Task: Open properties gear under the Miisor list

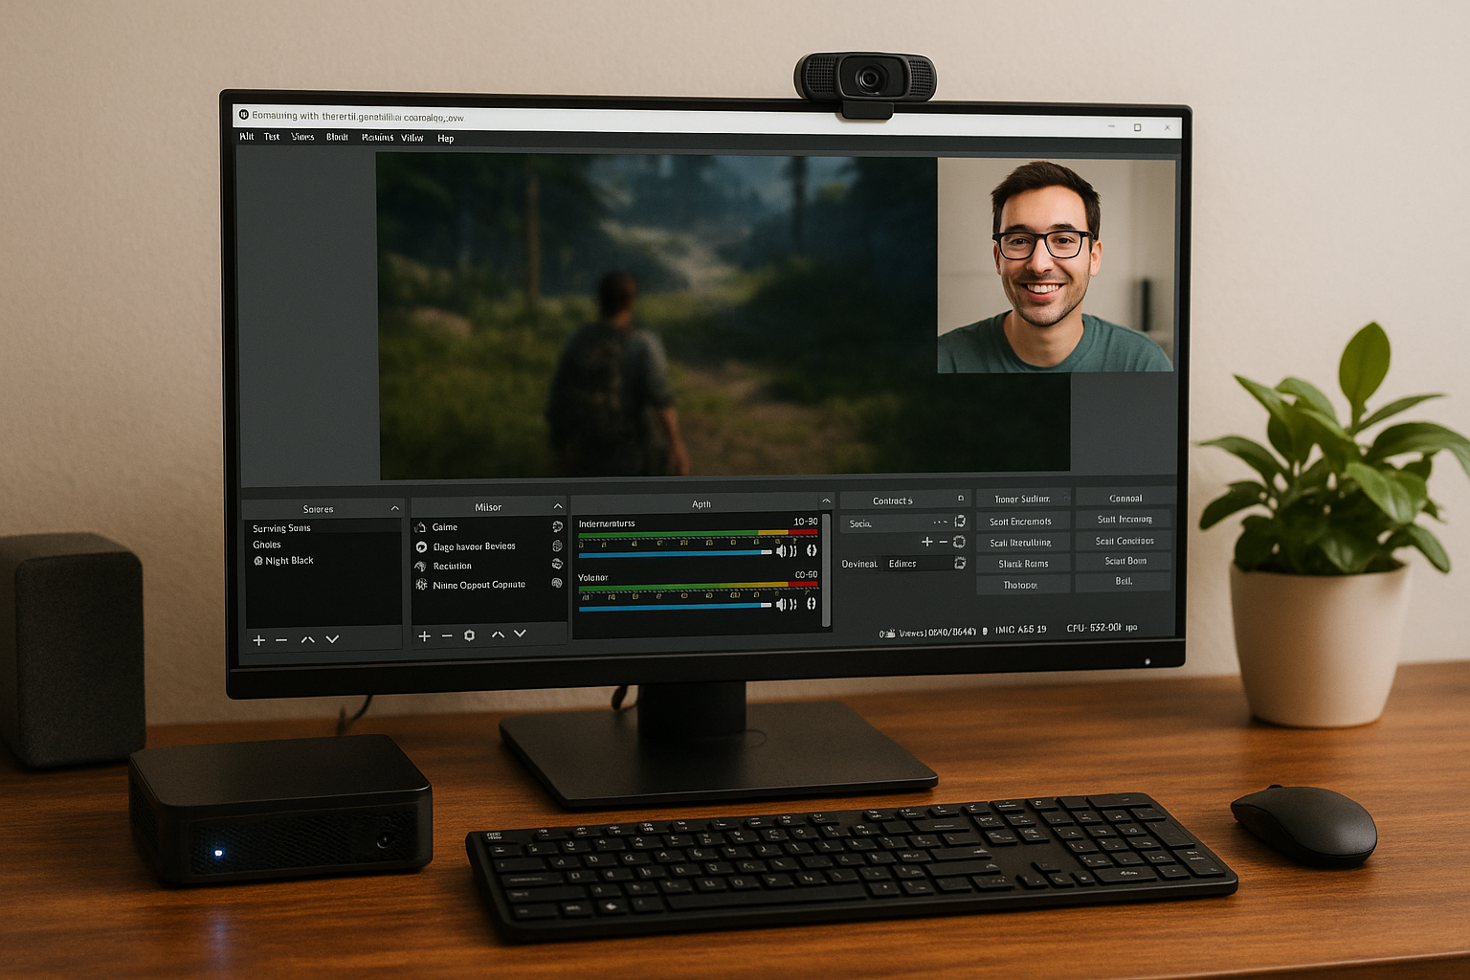Action: (x=469, y=635)
